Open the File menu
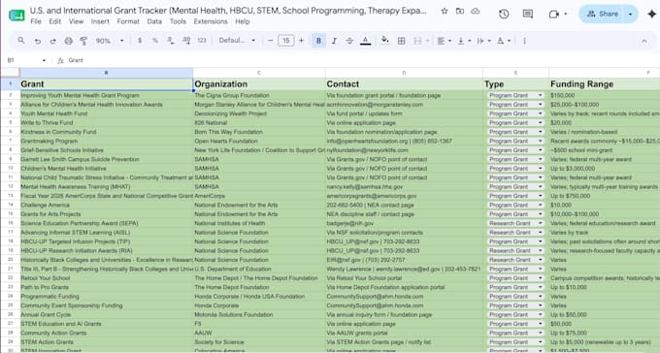 36,21
